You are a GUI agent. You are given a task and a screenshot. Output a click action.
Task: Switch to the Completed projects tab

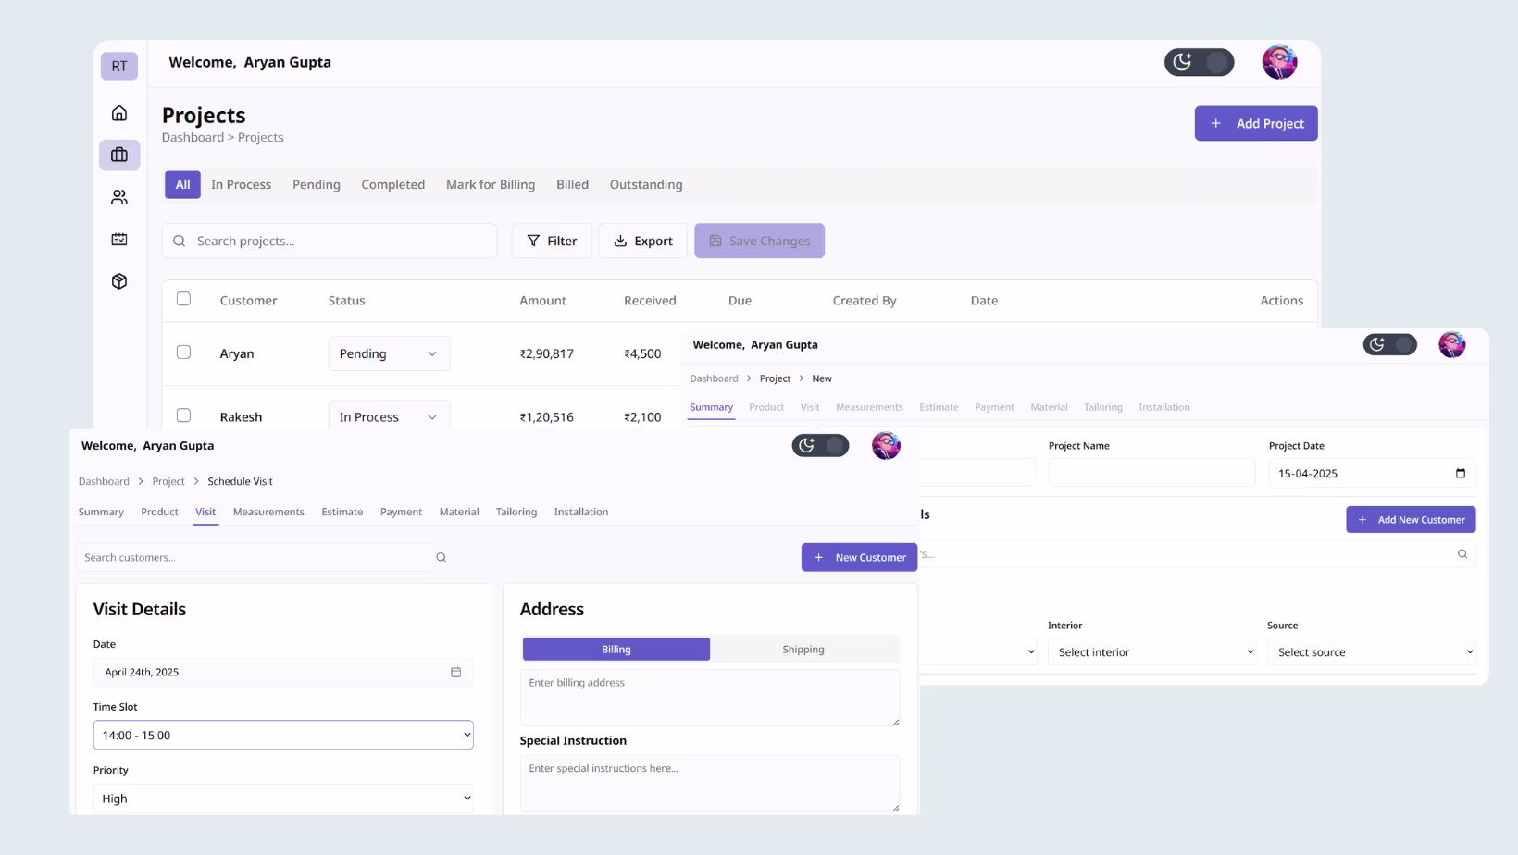(392, 184)
